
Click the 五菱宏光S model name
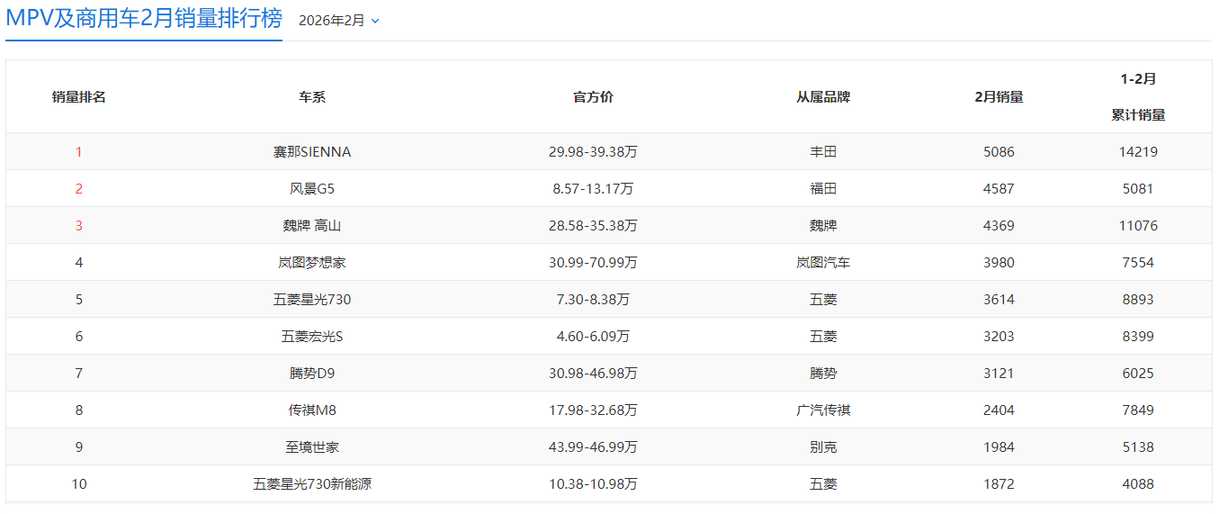(312, 337)
